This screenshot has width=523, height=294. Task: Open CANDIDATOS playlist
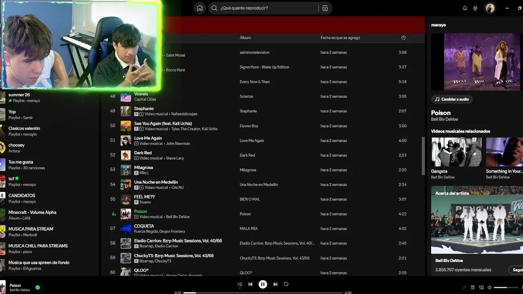click(49, 198)
